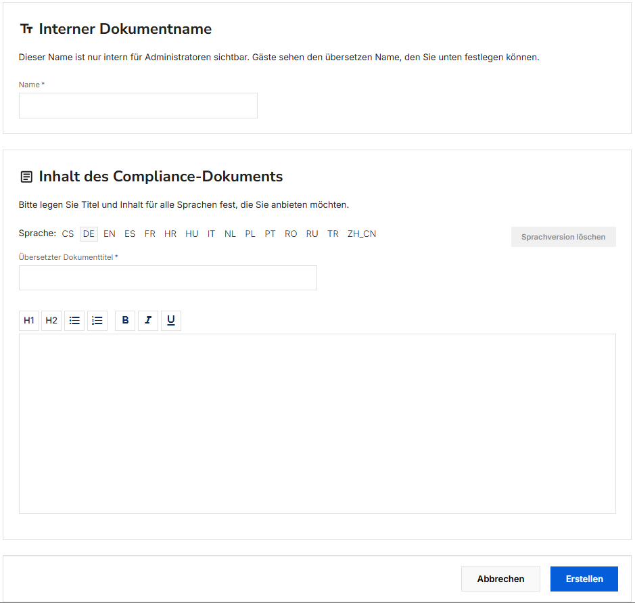Click the Erstellen button
Image resolution: width=635 pixels, height=603 pixels.
[x=584, y=579]
